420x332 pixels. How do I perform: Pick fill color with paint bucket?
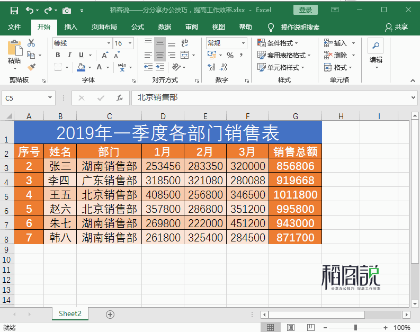pos(81,67)
